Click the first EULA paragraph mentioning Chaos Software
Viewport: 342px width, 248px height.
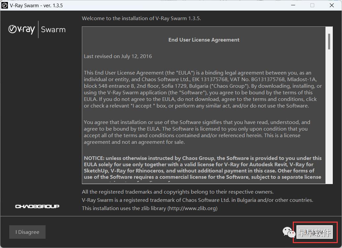tap(203, 89)
